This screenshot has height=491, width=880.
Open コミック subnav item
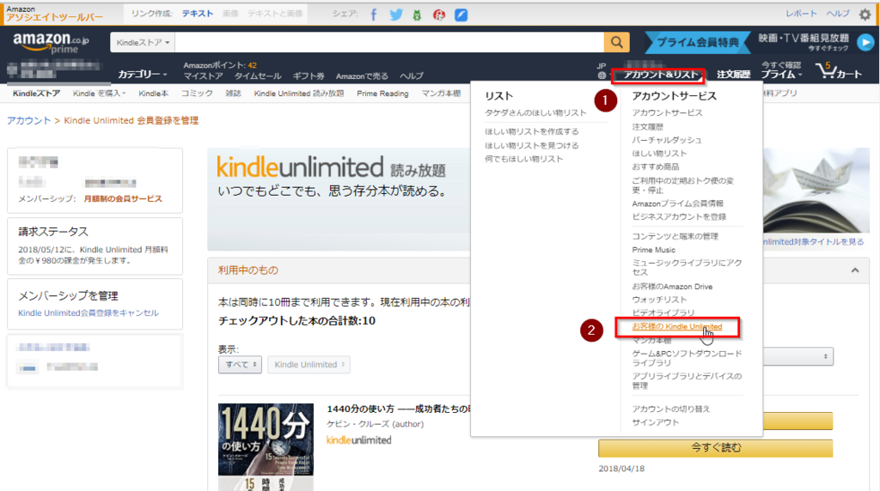point(197,94)
